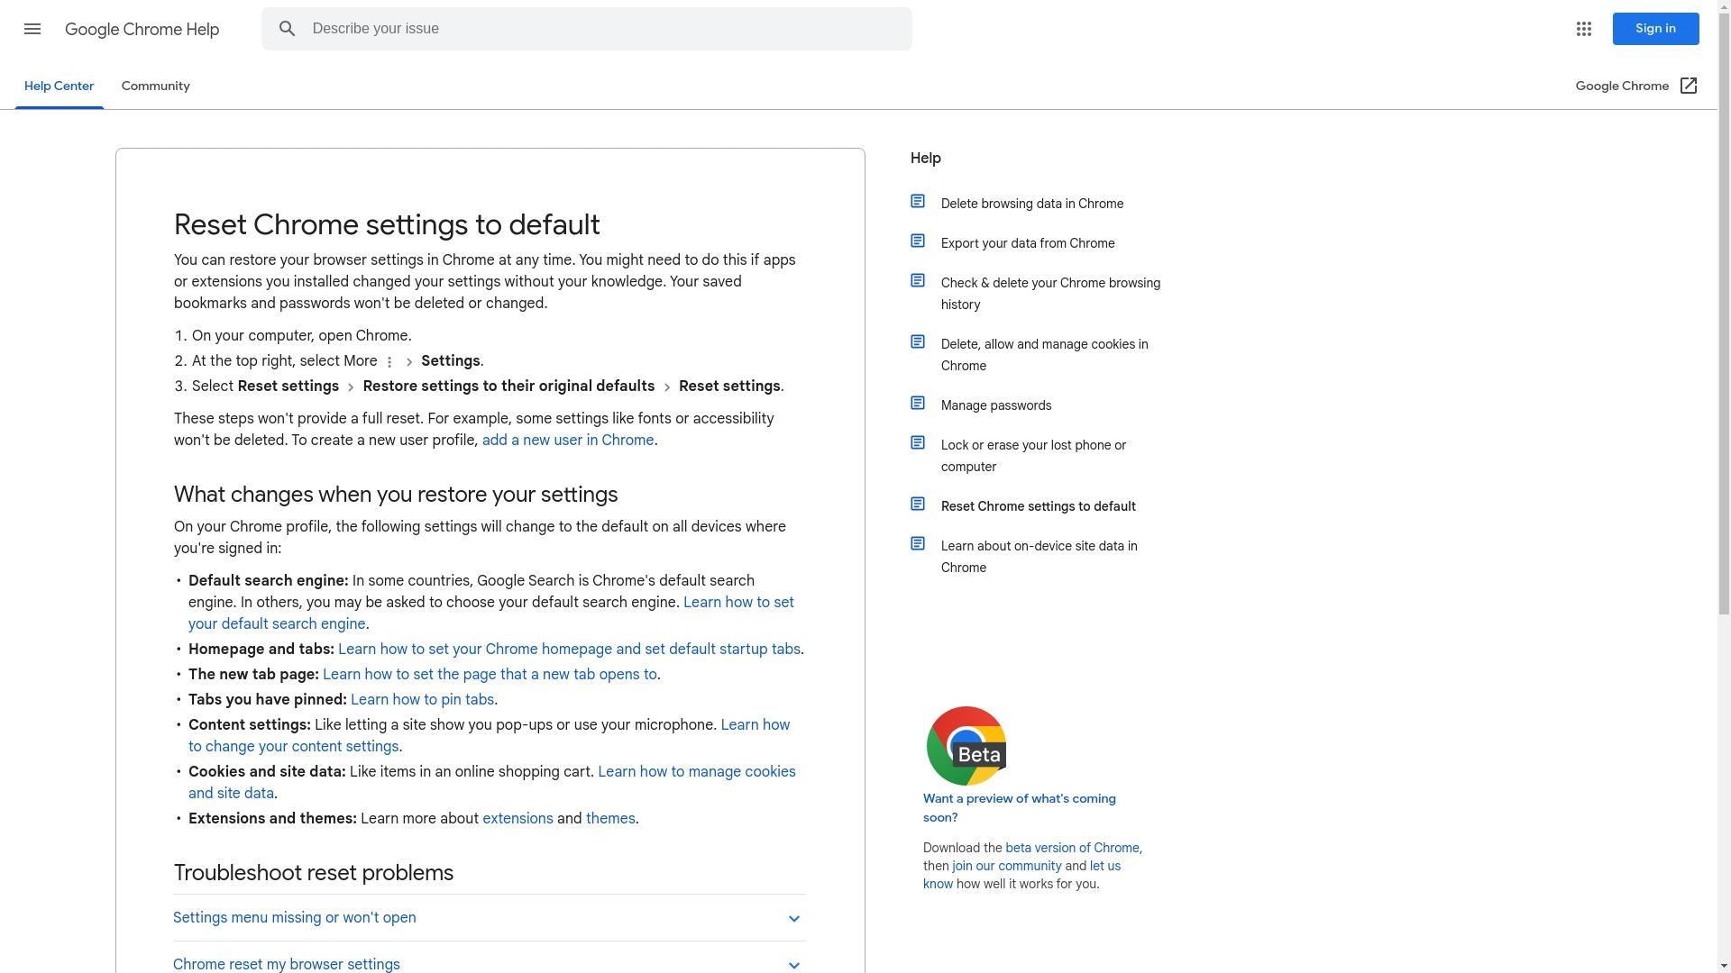Click the article icon beside Delete, allow and manage cookies
Image resolution: width=1731 pixels, height=973 pixels.
(918, 341)
